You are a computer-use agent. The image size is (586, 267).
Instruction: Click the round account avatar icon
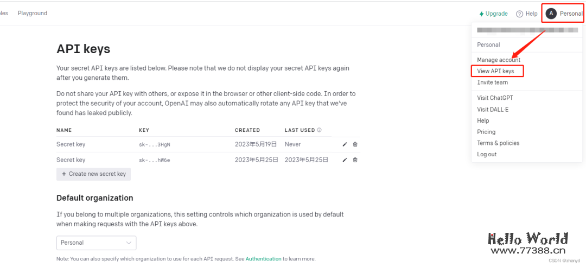(x=551, y=14)
